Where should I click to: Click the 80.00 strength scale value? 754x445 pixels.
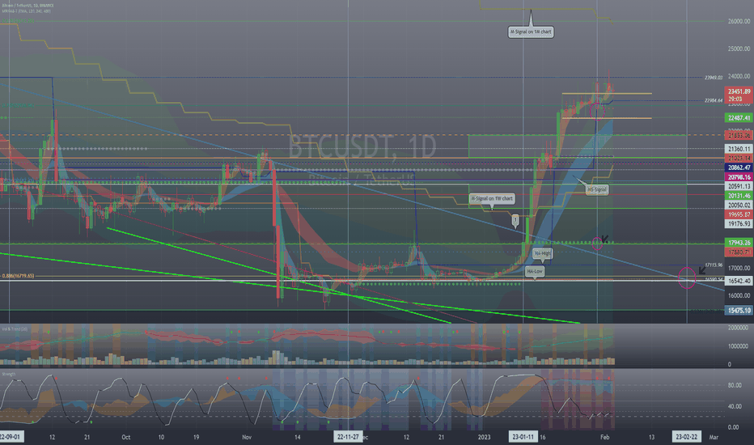pyautogui.click(x=735, y=385)
